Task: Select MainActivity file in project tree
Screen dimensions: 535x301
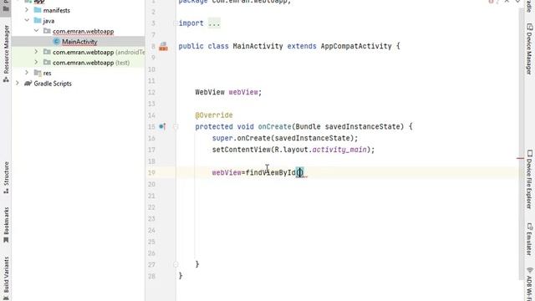Action: pos(79,42)
